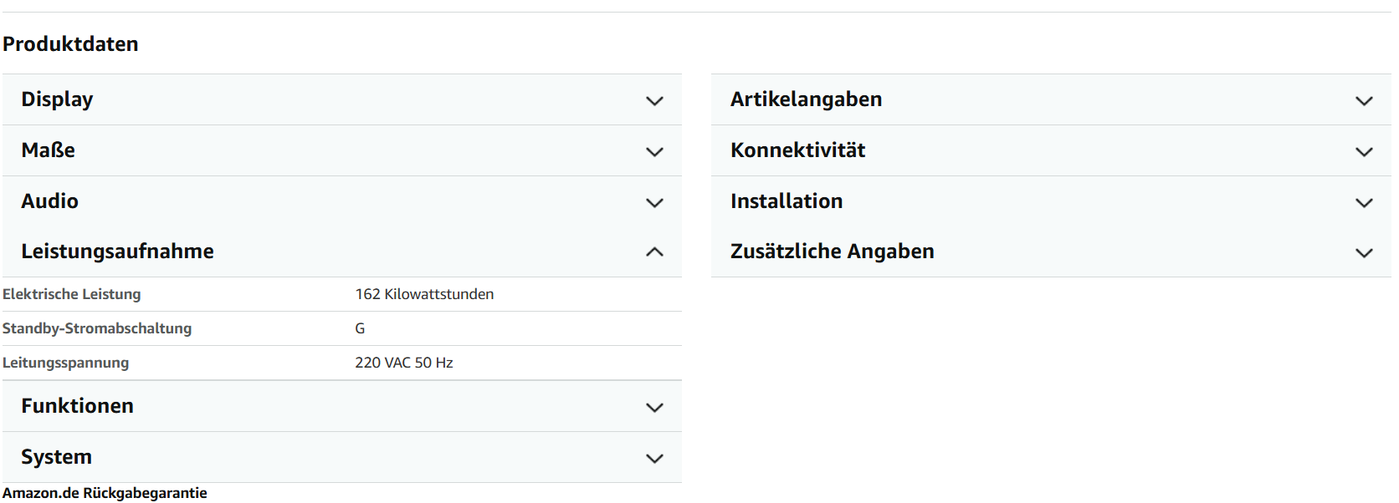The width and height of the screenshot is (1399, 503).
Task: Collapse the Leistungsaufnahme heading
Action: tap(118, 251)
